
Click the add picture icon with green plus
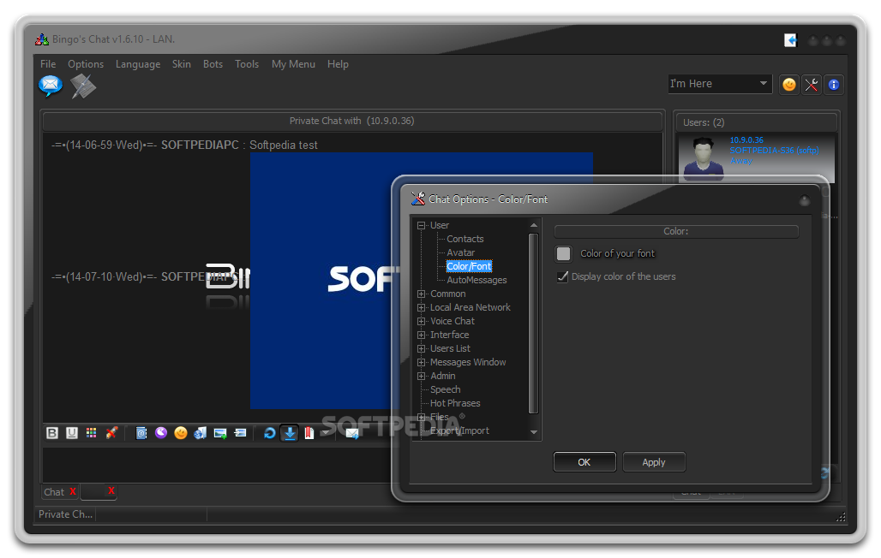click(x=220, y=433)
